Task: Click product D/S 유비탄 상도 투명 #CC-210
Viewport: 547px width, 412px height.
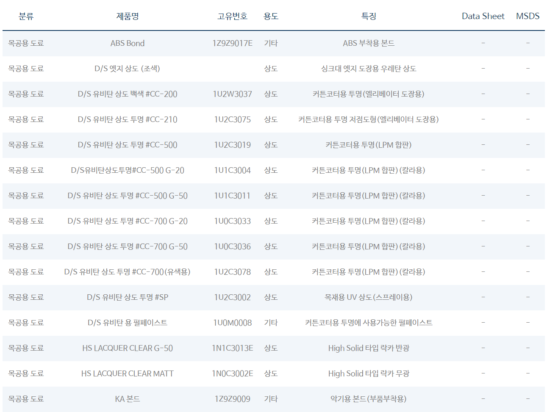Action: (x=128, y=119)
